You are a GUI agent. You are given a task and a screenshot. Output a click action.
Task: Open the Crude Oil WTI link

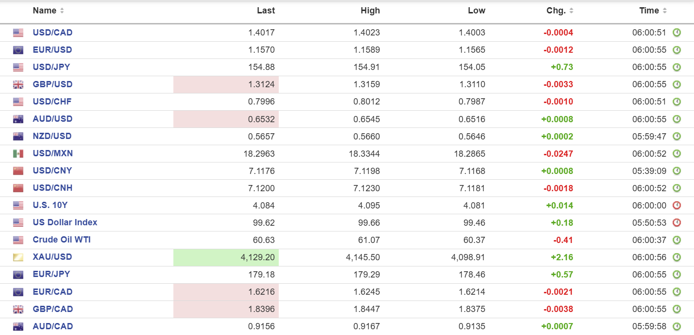[x=61, y=240]
